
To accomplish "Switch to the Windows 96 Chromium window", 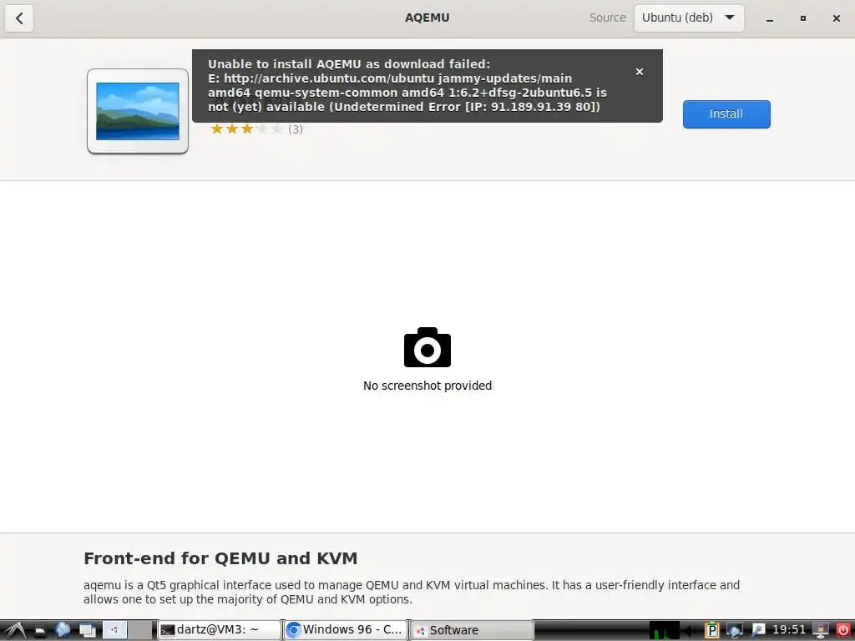I will (346, 630).
